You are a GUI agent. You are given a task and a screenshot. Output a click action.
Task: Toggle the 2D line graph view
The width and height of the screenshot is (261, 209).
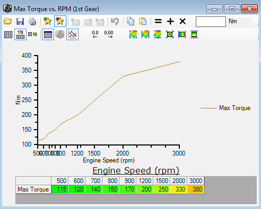(x=73, y=34)
